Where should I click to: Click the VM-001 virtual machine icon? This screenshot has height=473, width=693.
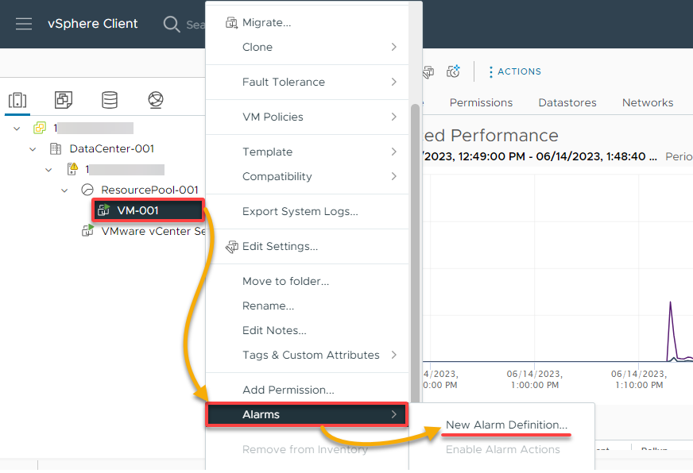pyautogui.click(x=103, y=210)
